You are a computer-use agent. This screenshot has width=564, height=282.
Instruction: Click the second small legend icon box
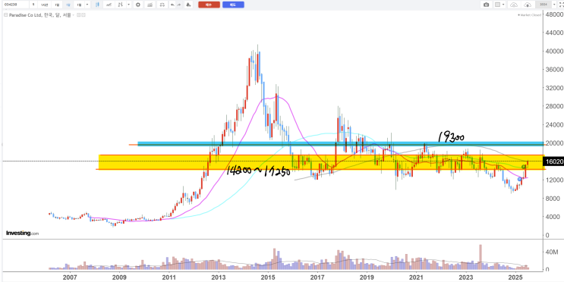coord(83,14)
